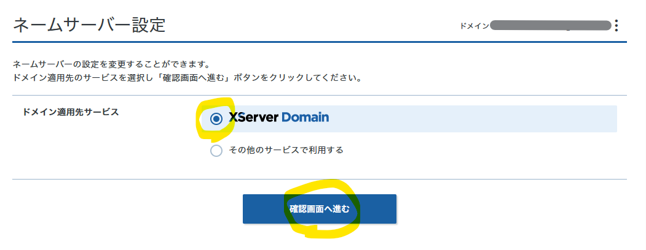This screenshot has width=646, height=250.
Task: Select the その他のサービスで利用する radio button
Action: tap(216, 150)
